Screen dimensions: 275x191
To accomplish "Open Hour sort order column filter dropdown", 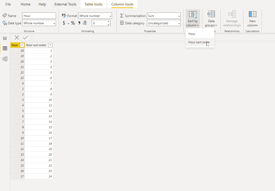I will 50,45.
